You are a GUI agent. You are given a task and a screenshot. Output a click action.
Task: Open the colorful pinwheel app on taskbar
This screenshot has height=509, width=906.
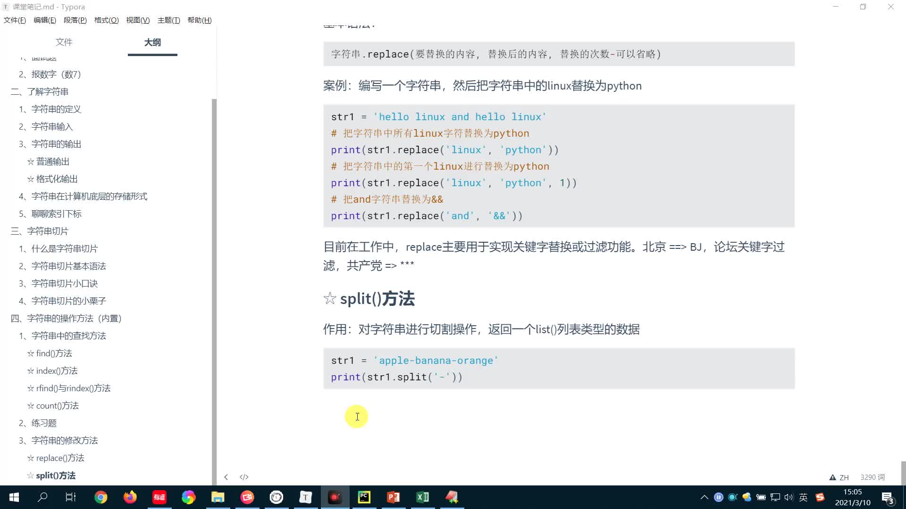[188, 497]
